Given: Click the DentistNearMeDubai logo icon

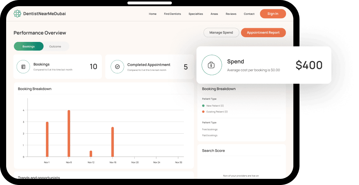Looking at the screenshot, I should 17,14.
